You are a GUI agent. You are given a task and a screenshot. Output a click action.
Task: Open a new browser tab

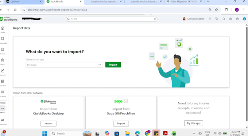pyautogui.click(x=208, y=1)
